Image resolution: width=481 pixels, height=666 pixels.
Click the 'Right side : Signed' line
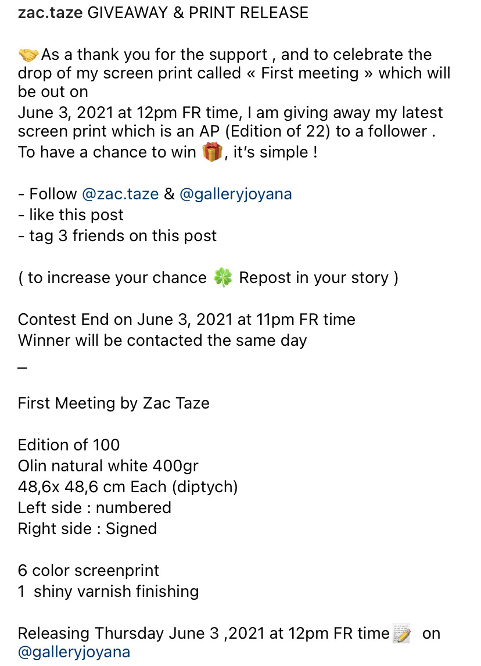[x=88, y=529]
